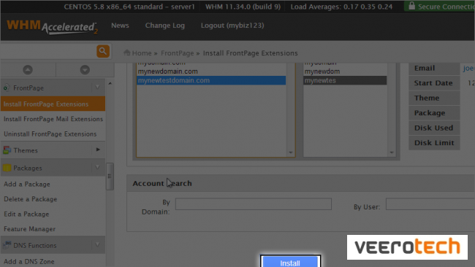Screen dimensions: 475x267
Task: Expand the Themes sidebar section
Action: point(97,150)
